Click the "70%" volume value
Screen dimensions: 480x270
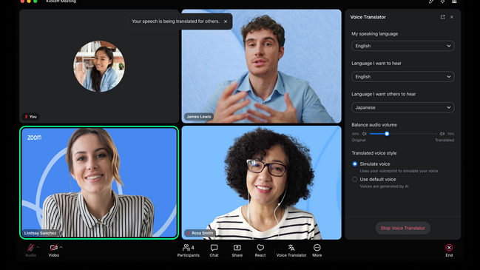[450, 134]
